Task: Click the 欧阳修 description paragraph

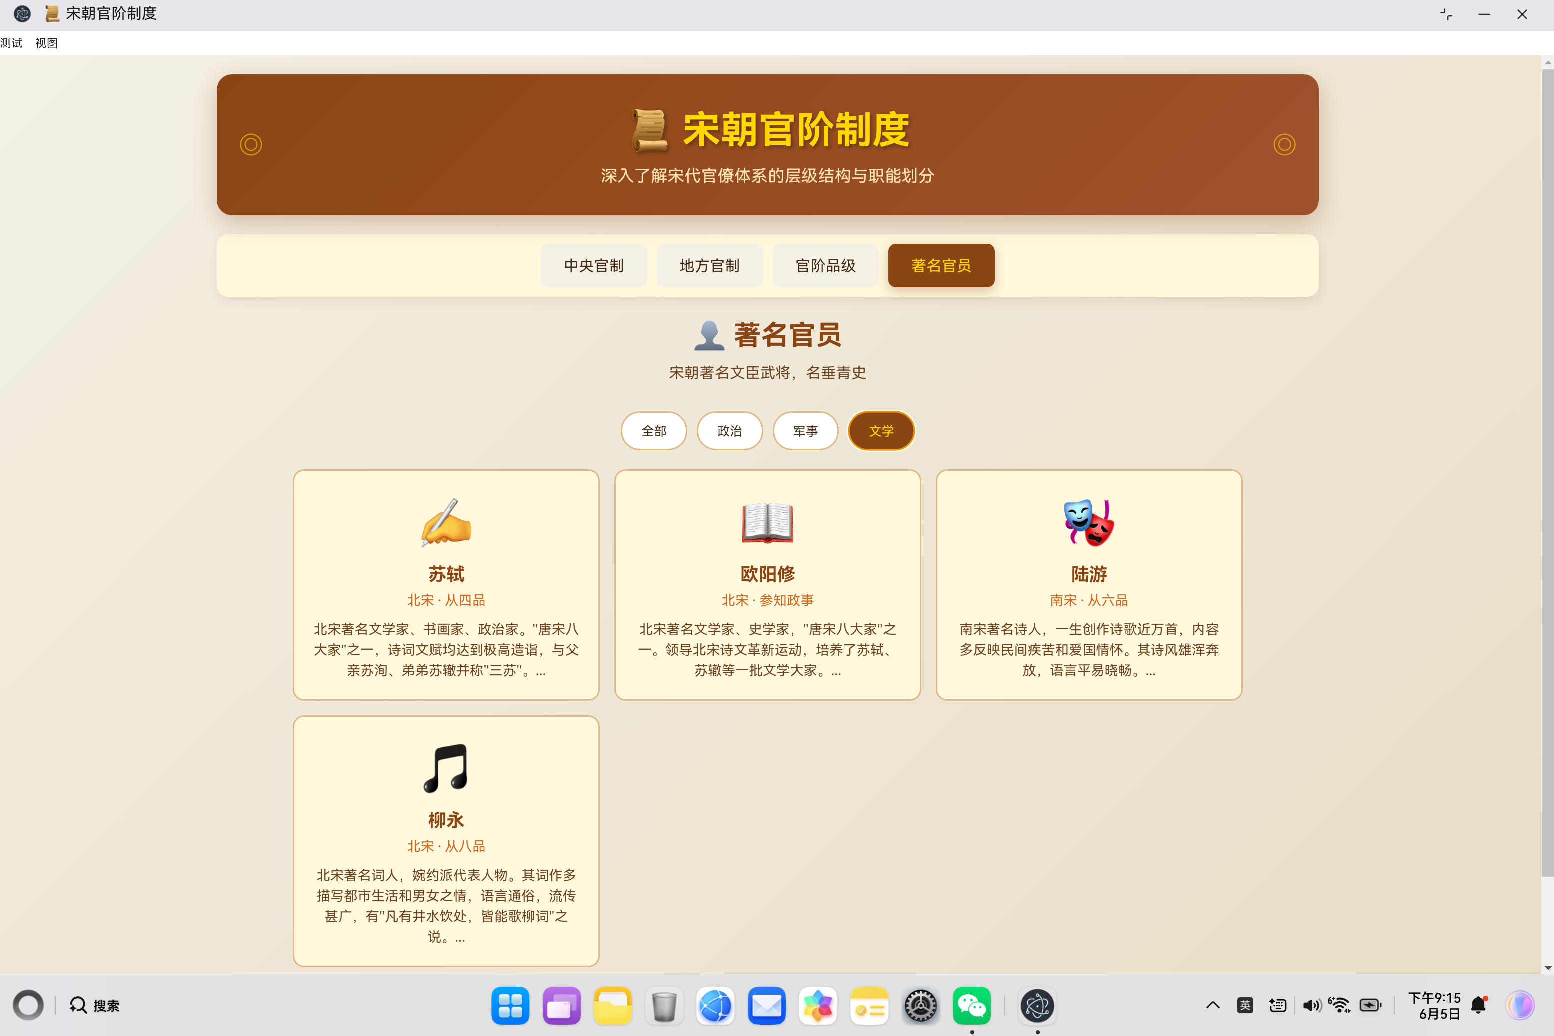Action: click(767, 650)
